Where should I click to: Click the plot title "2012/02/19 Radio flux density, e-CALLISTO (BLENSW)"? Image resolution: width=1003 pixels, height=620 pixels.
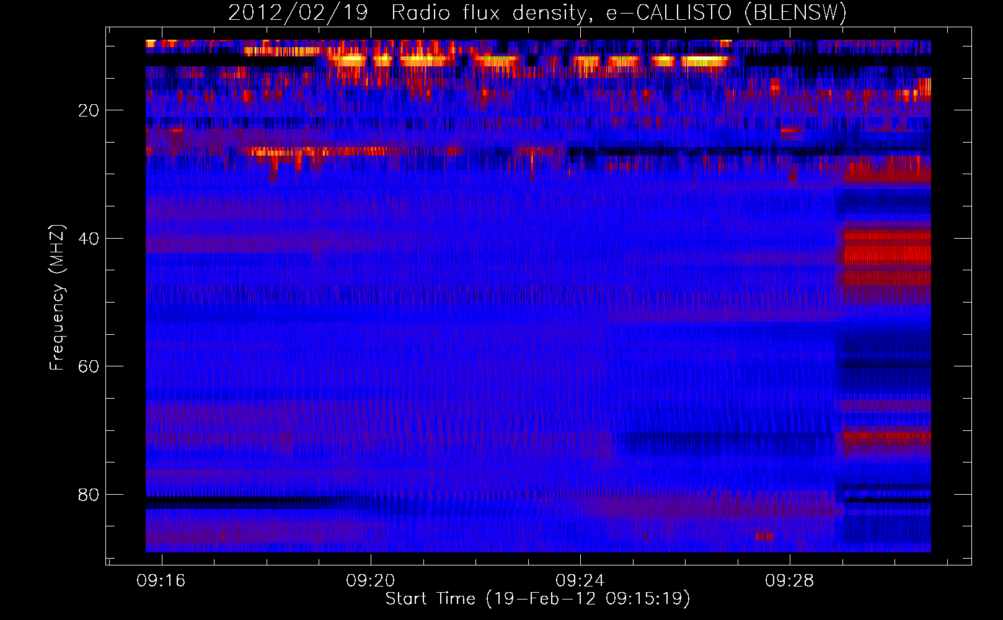537,13
